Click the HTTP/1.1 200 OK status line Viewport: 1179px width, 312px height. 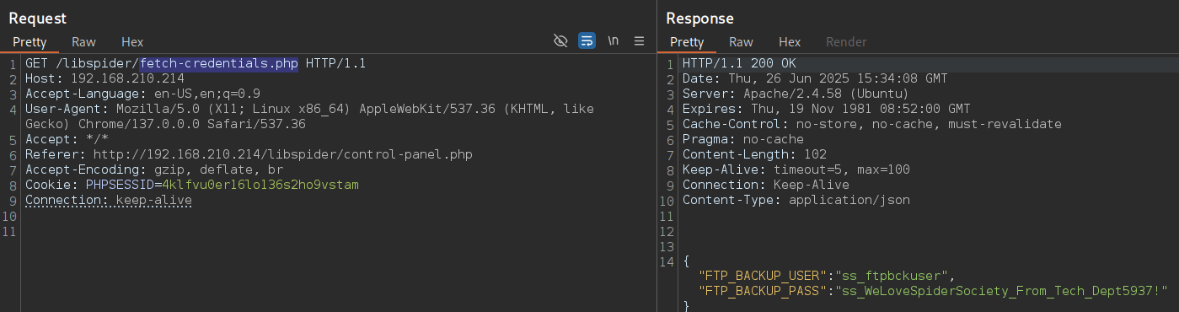(739, 63)
